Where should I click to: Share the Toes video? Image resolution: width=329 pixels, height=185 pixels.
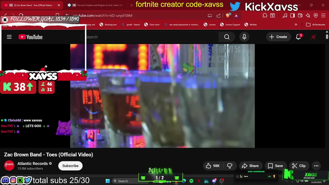(250, 166)
